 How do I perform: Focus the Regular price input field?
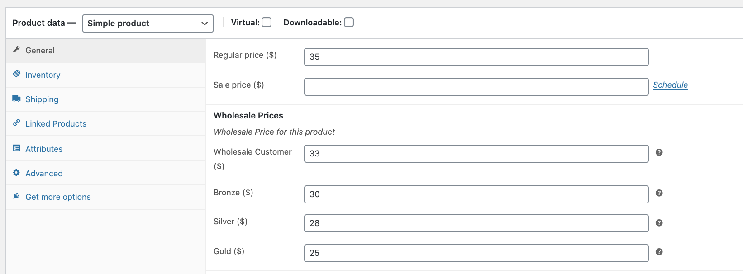coord(476,57)
